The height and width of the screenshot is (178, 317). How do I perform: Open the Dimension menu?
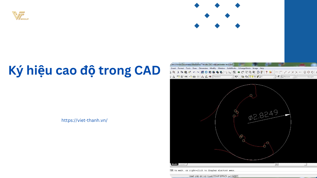(x=203, y=68)
